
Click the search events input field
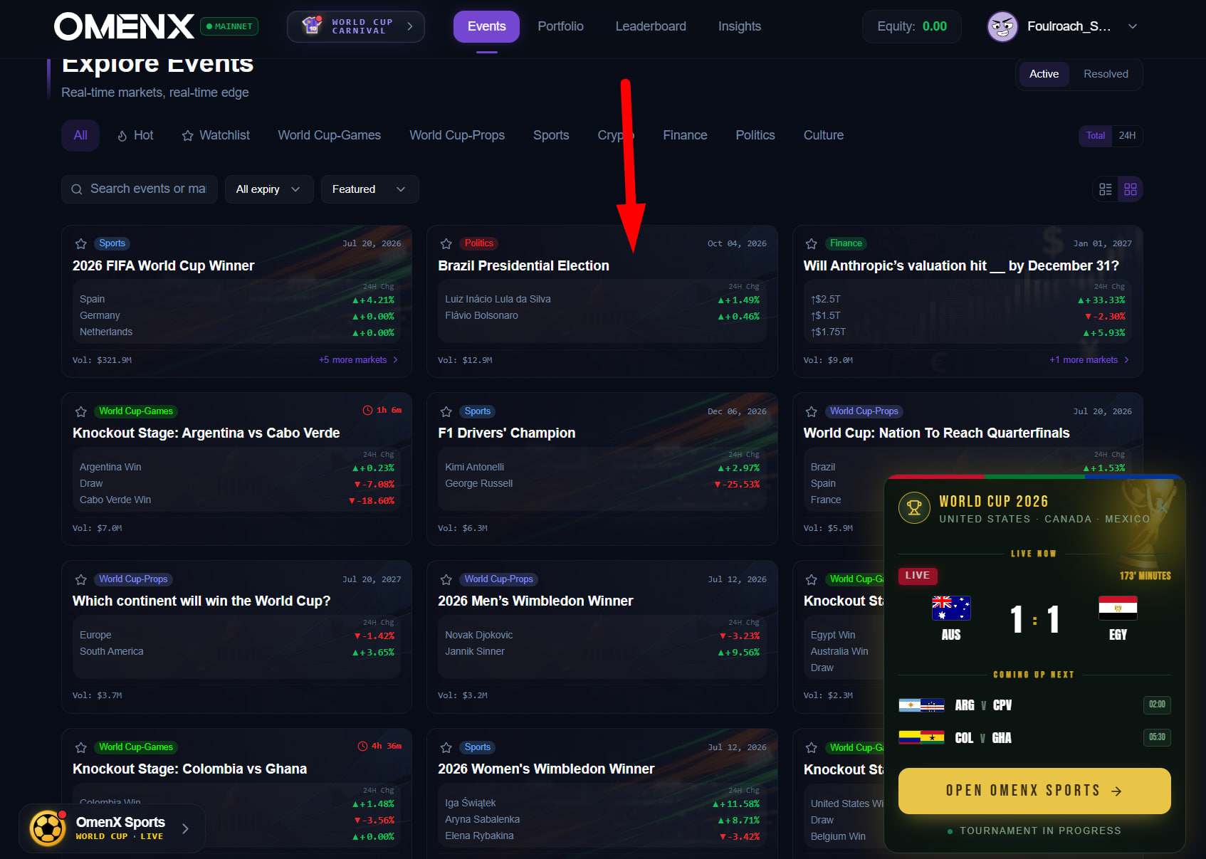click(x=140, y=189)
